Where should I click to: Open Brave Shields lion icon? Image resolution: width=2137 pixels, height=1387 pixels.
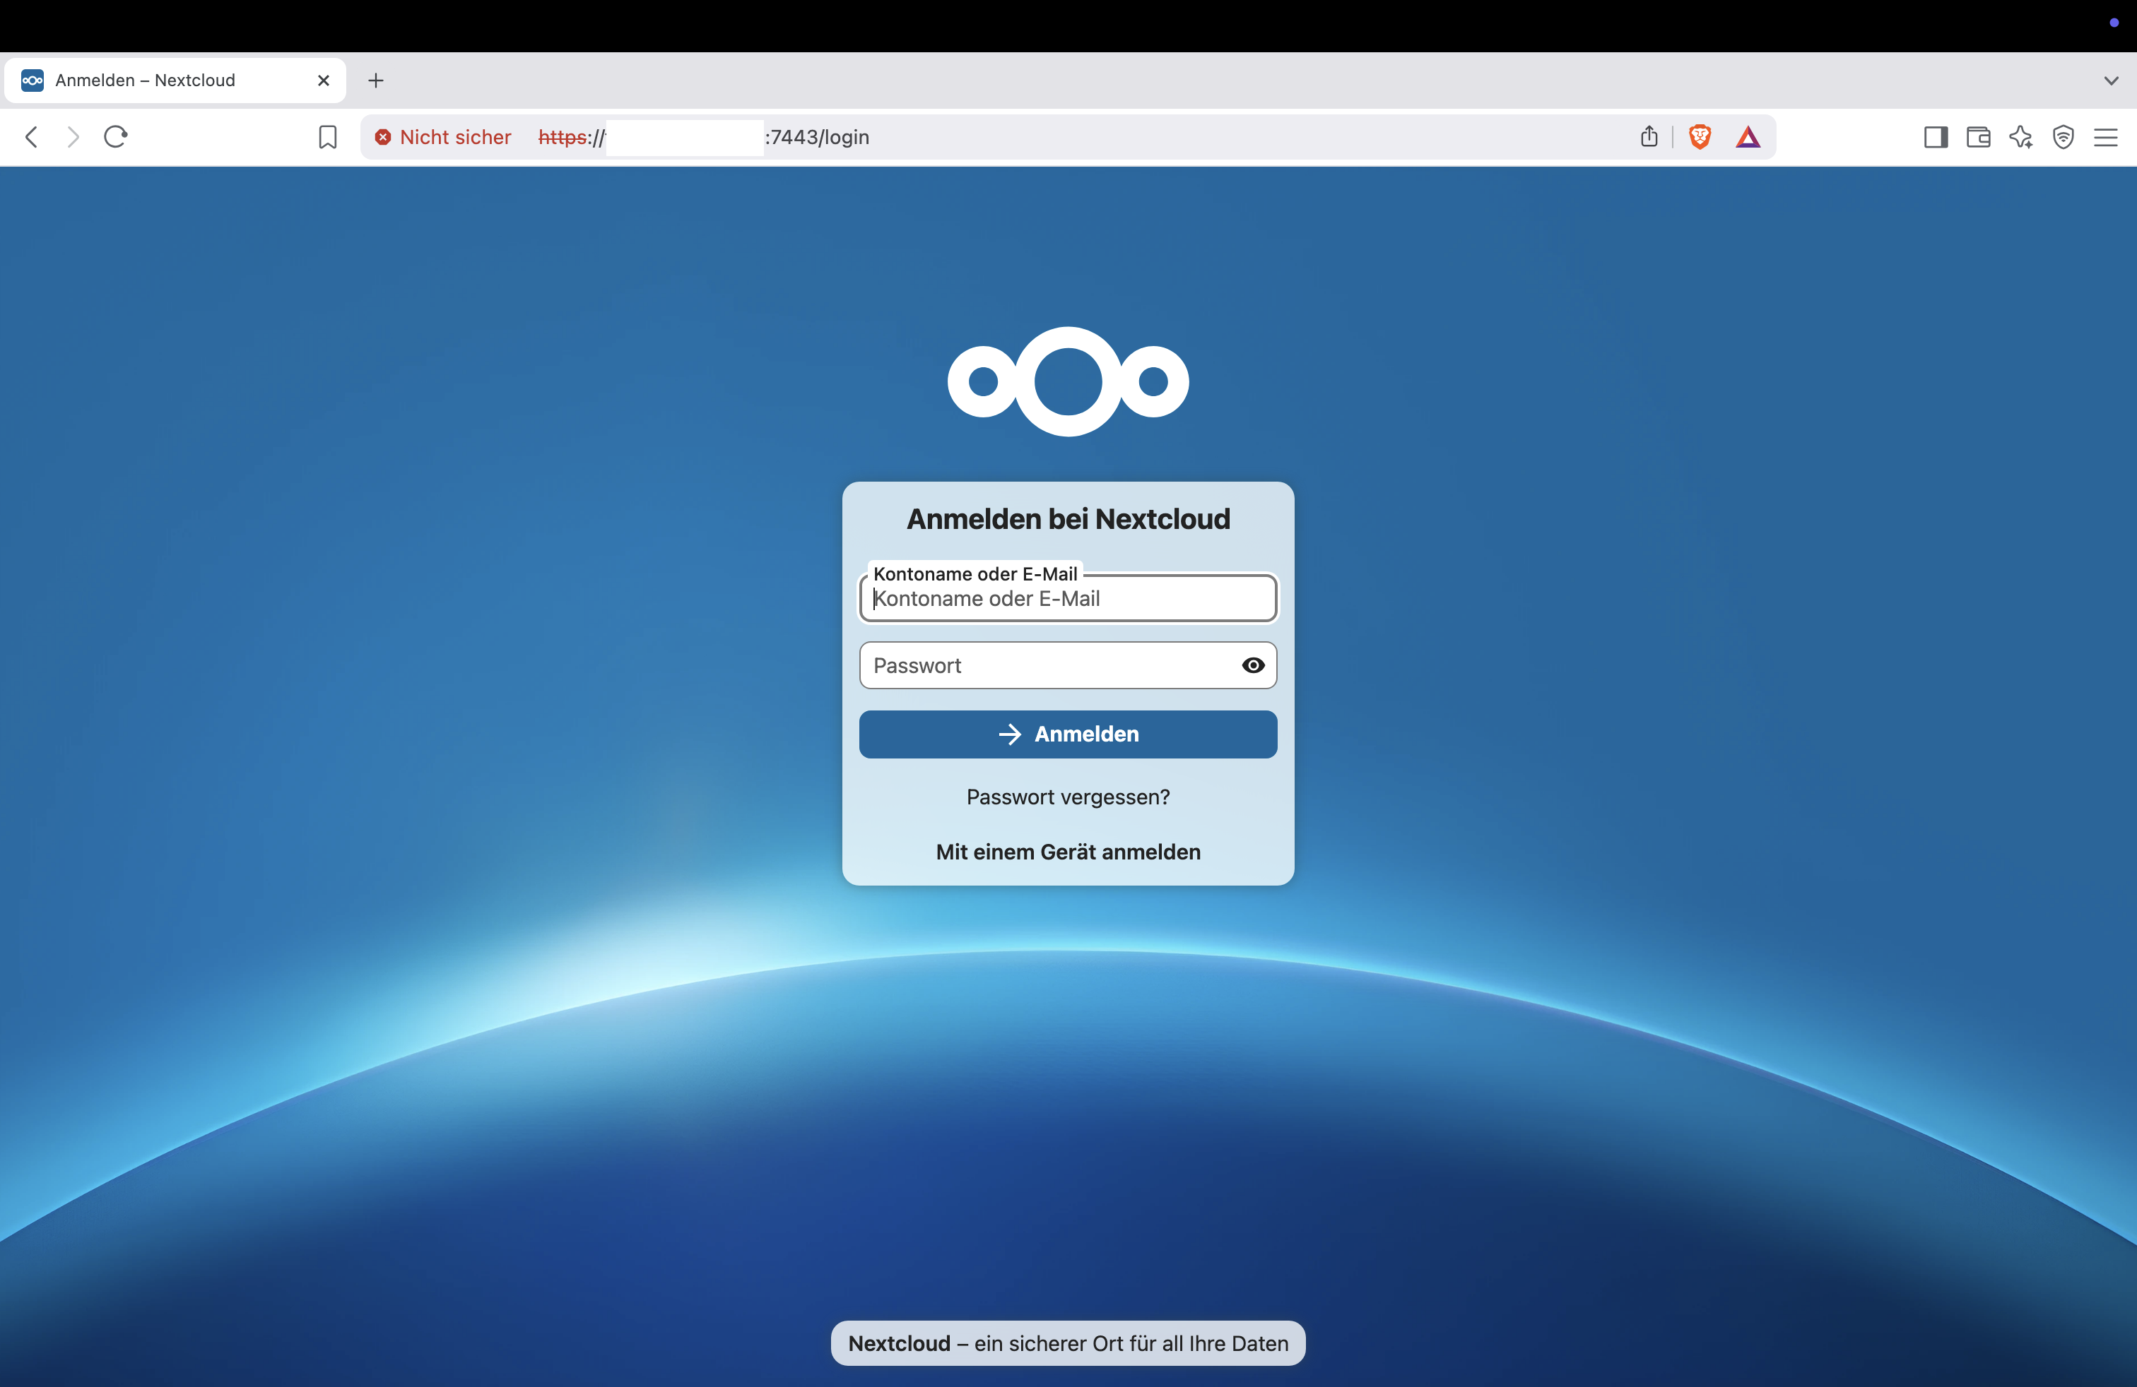pyautogui.click(x=1700, y=136)
